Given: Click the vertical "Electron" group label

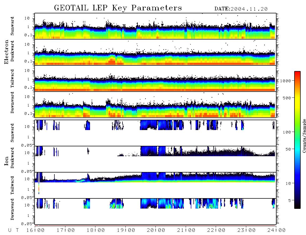Looking at the screenshot, I should coord(6,52).
